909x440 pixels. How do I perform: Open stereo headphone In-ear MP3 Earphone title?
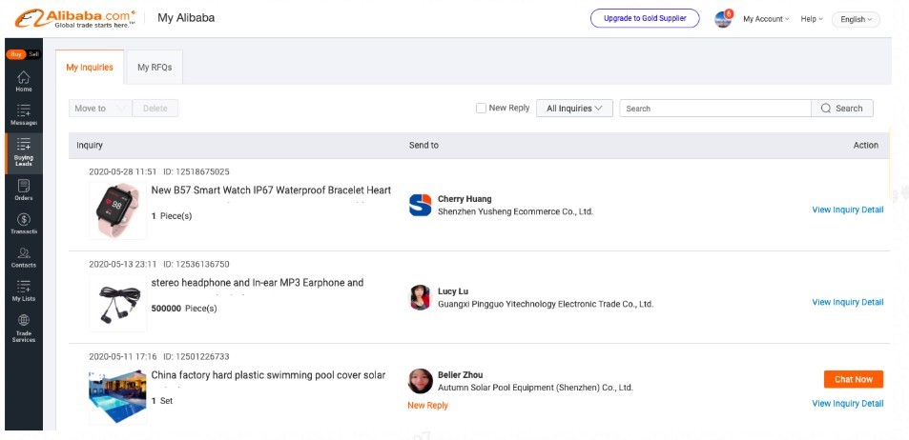(x=258, y=283)
